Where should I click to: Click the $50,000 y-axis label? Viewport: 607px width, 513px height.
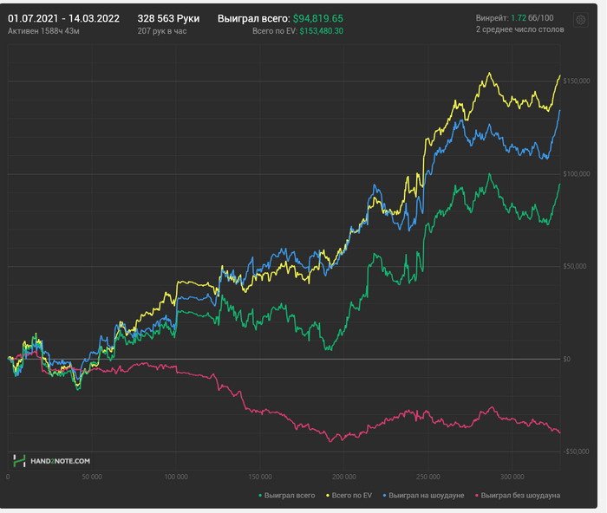575,266
